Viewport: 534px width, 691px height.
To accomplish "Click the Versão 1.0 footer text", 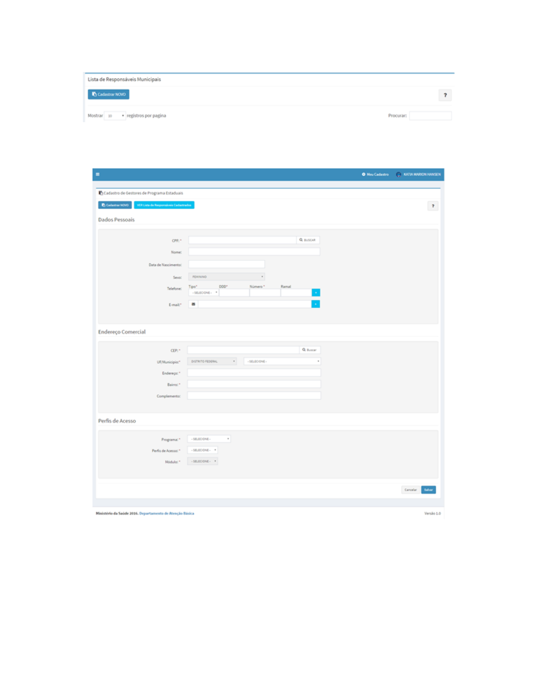I will pos(432,513).
